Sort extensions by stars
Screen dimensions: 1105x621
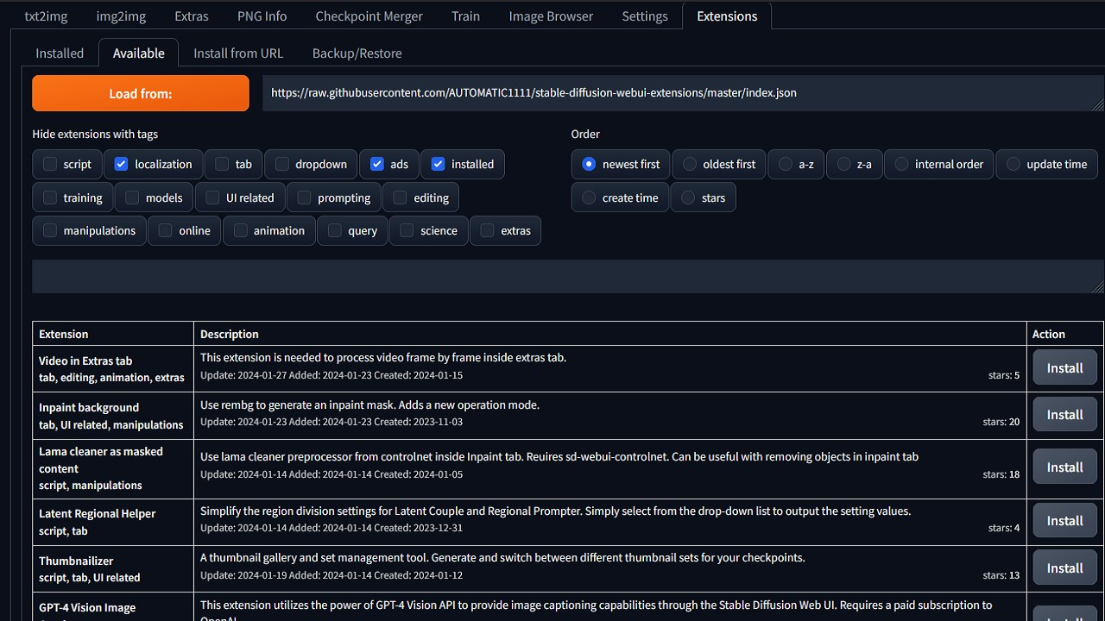(688, 198)
